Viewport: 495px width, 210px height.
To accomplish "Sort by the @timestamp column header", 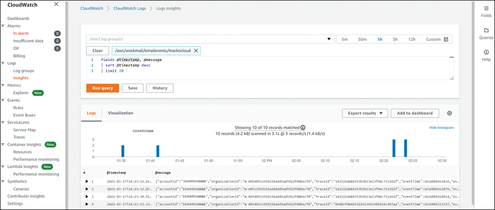I will pos(116,172).
